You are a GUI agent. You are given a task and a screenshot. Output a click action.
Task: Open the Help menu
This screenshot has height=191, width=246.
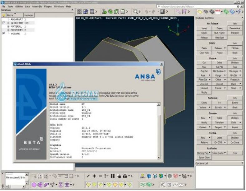click(x=68, y=7)
